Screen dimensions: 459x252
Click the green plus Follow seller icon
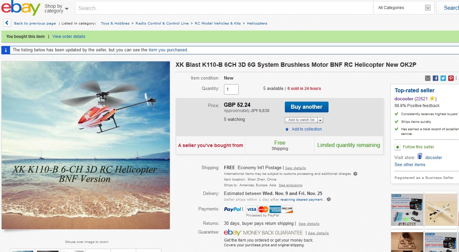(397, 147)
